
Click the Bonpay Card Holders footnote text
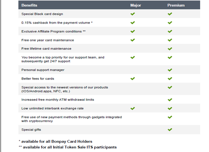pos(56,141)
